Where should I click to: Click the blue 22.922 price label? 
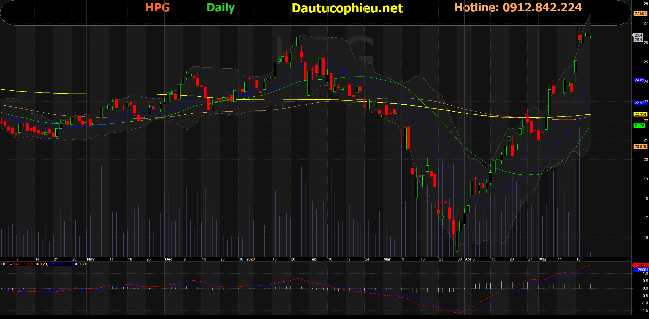coord(640,103)
